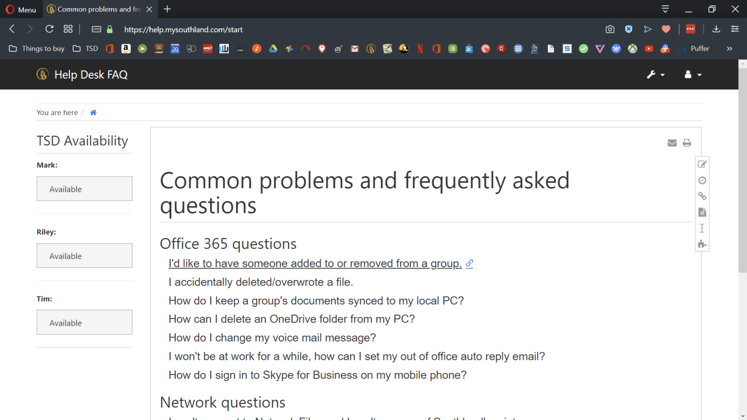Click the home breadcrumb icon
The width and height of the screenshot is (747, 420).
click(x=93, y=113)
